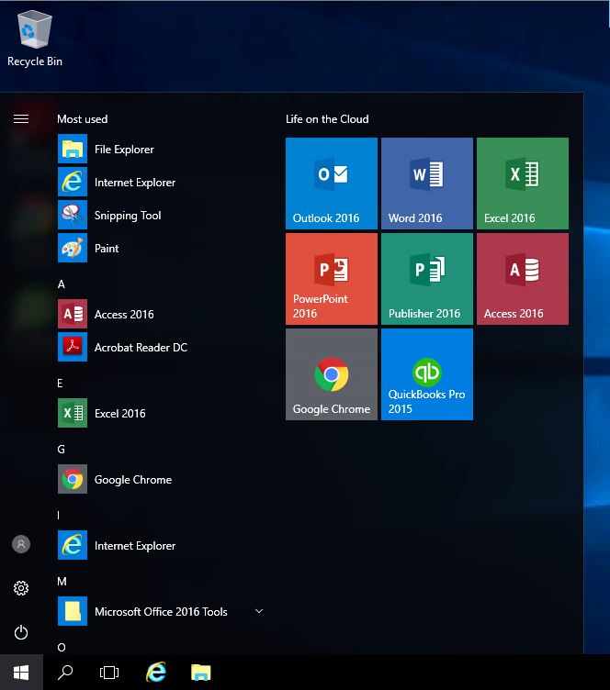Viewport: 610px width, 690px height.
Task: Click the Power button icon
Action: [x=21, y=633]
